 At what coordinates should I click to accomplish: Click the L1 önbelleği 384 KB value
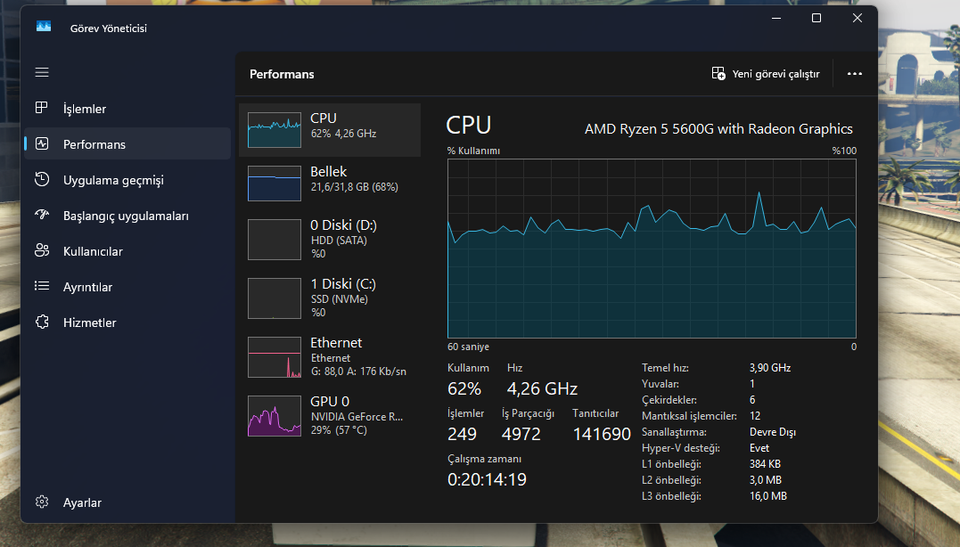(x=766, y=464)
